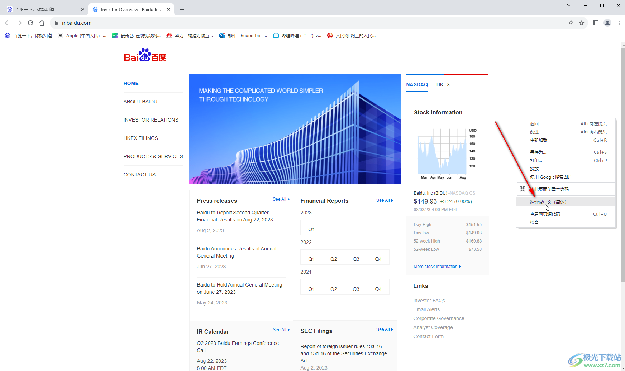This screenshot has width=625, height=371.
Task: Click See All for SEC Filings
Action: tap(385, 329)
